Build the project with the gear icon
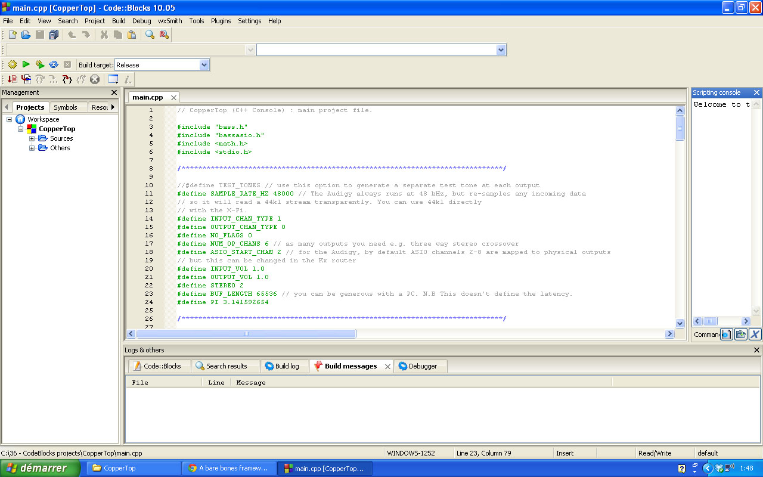 pos(13,64)
